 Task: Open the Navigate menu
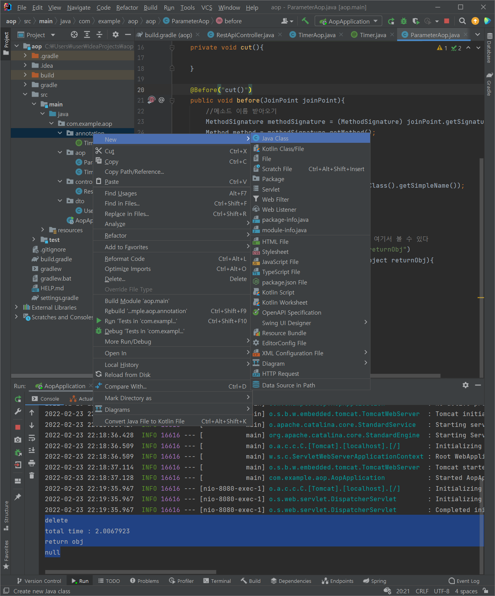79,7
